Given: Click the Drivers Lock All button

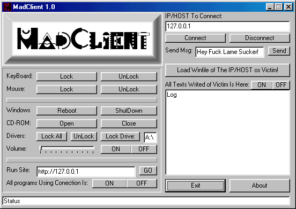Looking at the screenshot, I should [51, 136].
